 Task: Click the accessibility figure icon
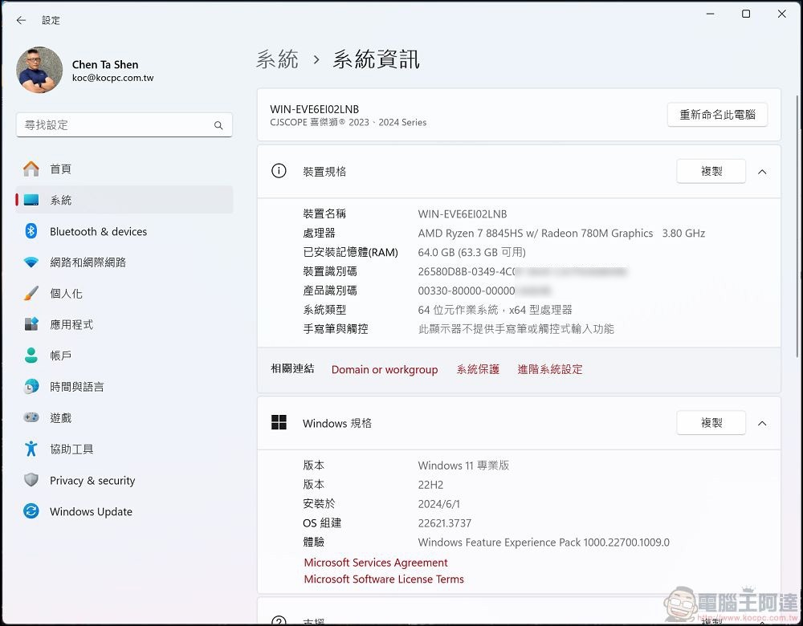point(31,449)
